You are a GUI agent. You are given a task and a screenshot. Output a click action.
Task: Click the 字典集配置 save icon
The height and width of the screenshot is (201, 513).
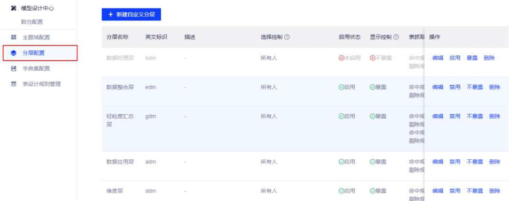[13, 69]
